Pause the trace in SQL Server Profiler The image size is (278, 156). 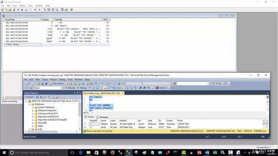(x=35, y=10)
